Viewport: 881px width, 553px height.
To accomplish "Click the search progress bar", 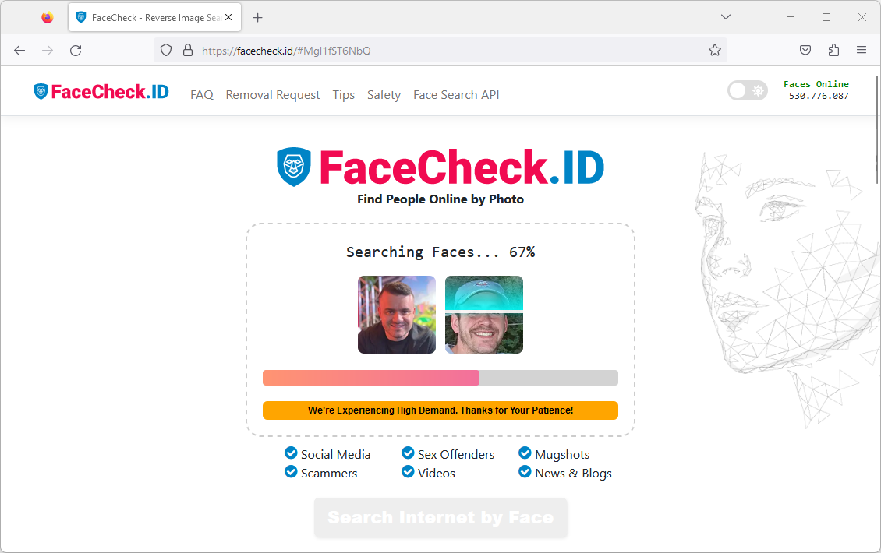I will tap(440, 378).
